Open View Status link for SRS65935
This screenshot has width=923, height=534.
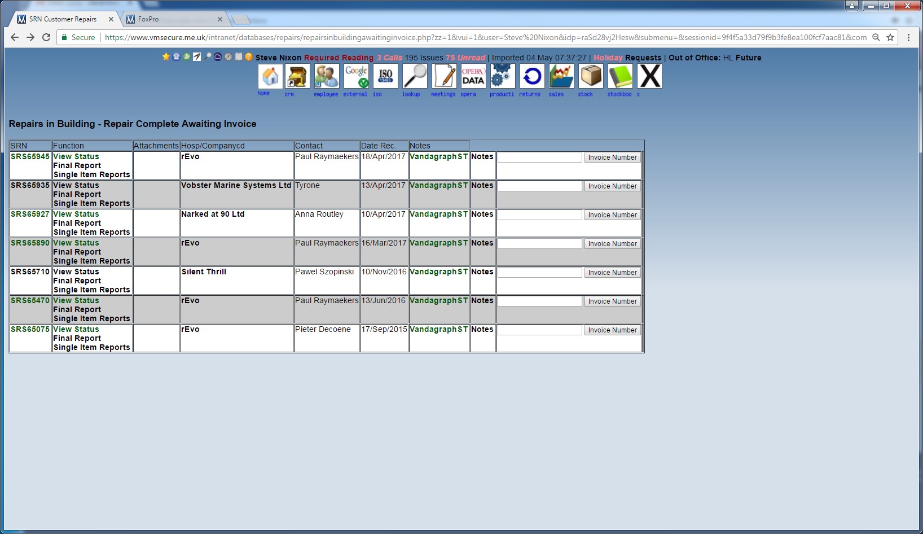76,185
